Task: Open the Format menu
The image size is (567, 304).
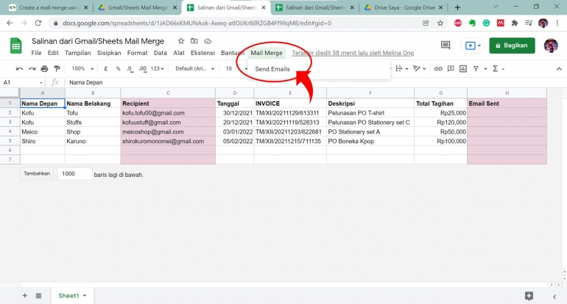Action: (138, 53)
